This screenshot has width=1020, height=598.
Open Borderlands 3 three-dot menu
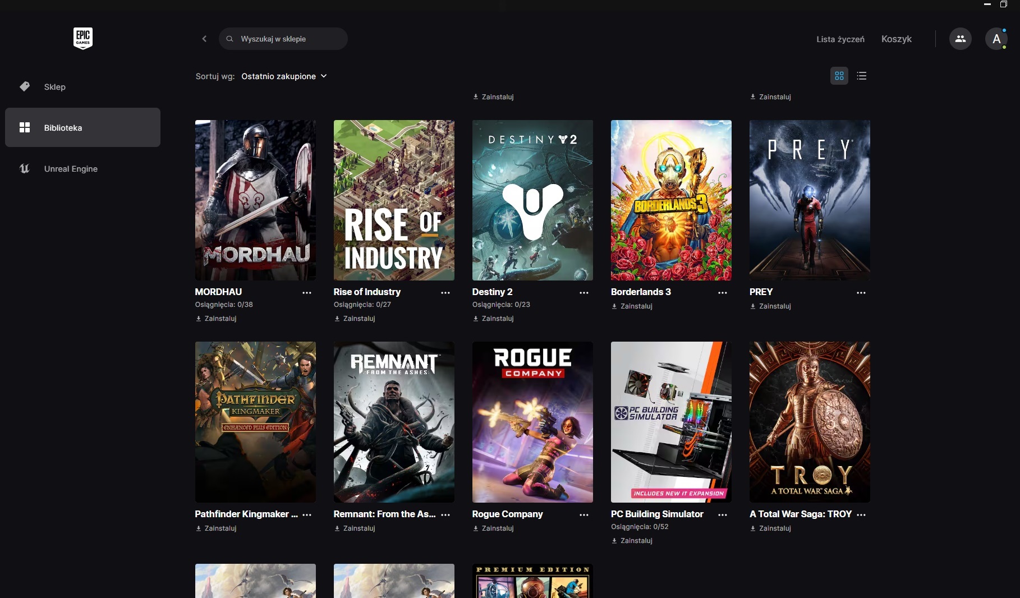point(723,292)
